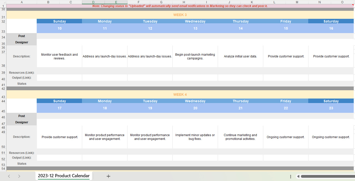The width and height of the screenshot is (355, 181).
Task: Select the cell for Wednesday the 13th
Action: tap(195, 28)
